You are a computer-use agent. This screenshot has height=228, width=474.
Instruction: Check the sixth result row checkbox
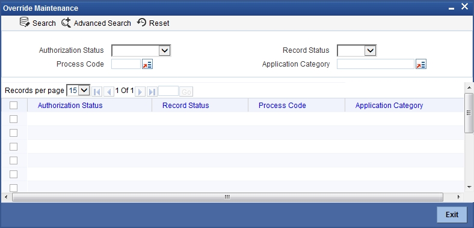(x=14, y=188)
